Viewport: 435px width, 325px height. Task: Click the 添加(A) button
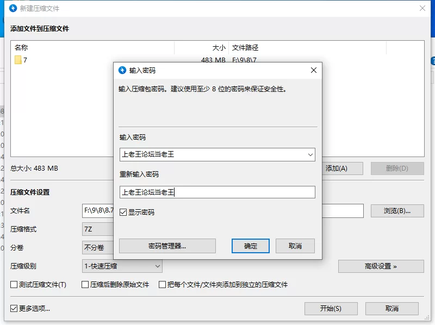pyautogui.click(x=343, y=168)
